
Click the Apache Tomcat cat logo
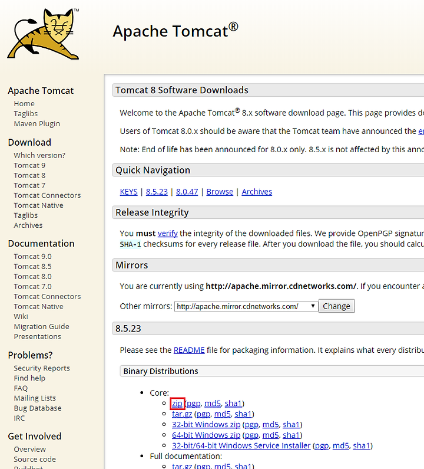coord(44,34)
